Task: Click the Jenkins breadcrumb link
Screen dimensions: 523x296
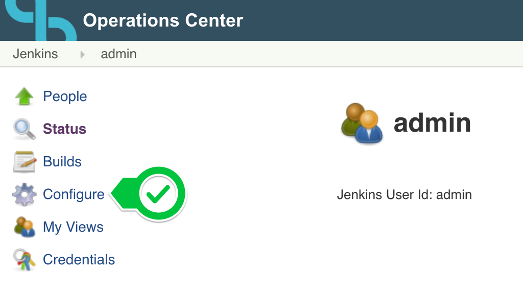Action: (x=35, y=54)
